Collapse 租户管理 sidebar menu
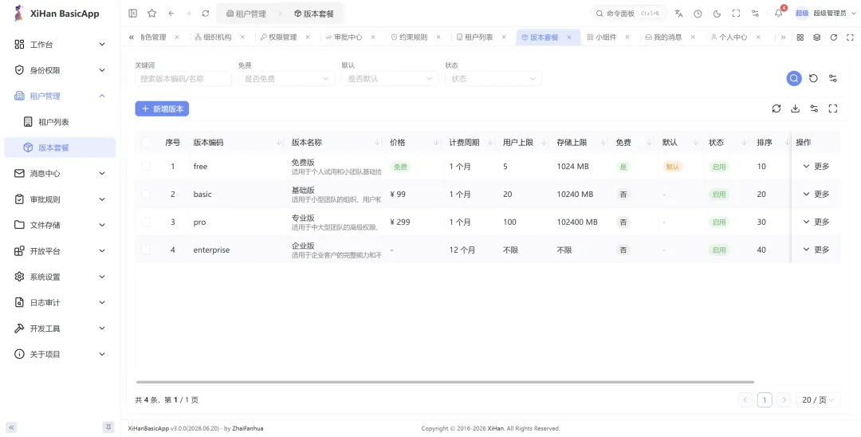 (x=60, y=96)
